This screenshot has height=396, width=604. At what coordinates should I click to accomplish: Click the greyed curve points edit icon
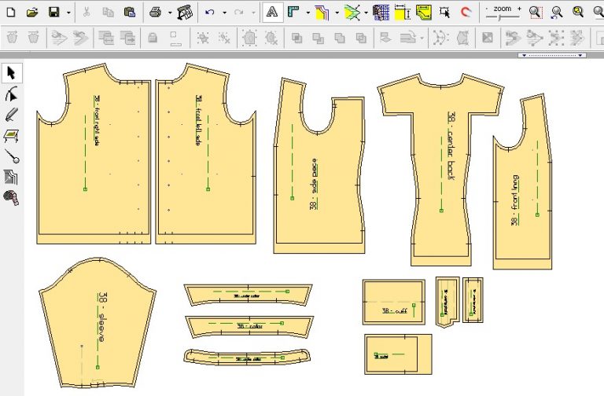[440, 38]
